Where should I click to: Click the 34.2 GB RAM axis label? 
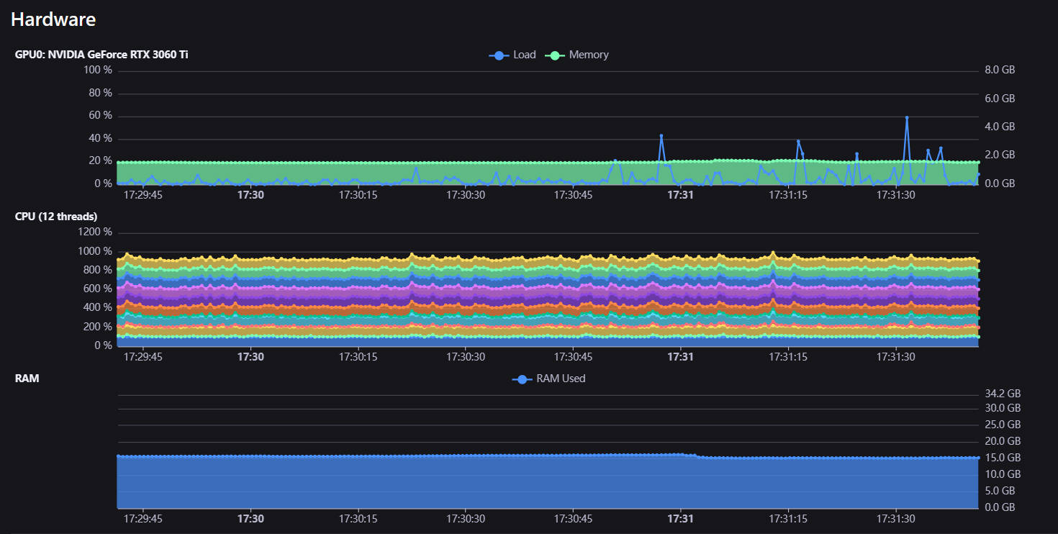pos(1002,394)
